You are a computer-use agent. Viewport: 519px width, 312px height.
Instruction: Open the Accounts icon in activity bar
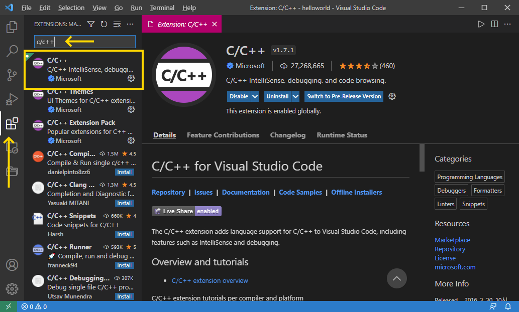point(12,265)
